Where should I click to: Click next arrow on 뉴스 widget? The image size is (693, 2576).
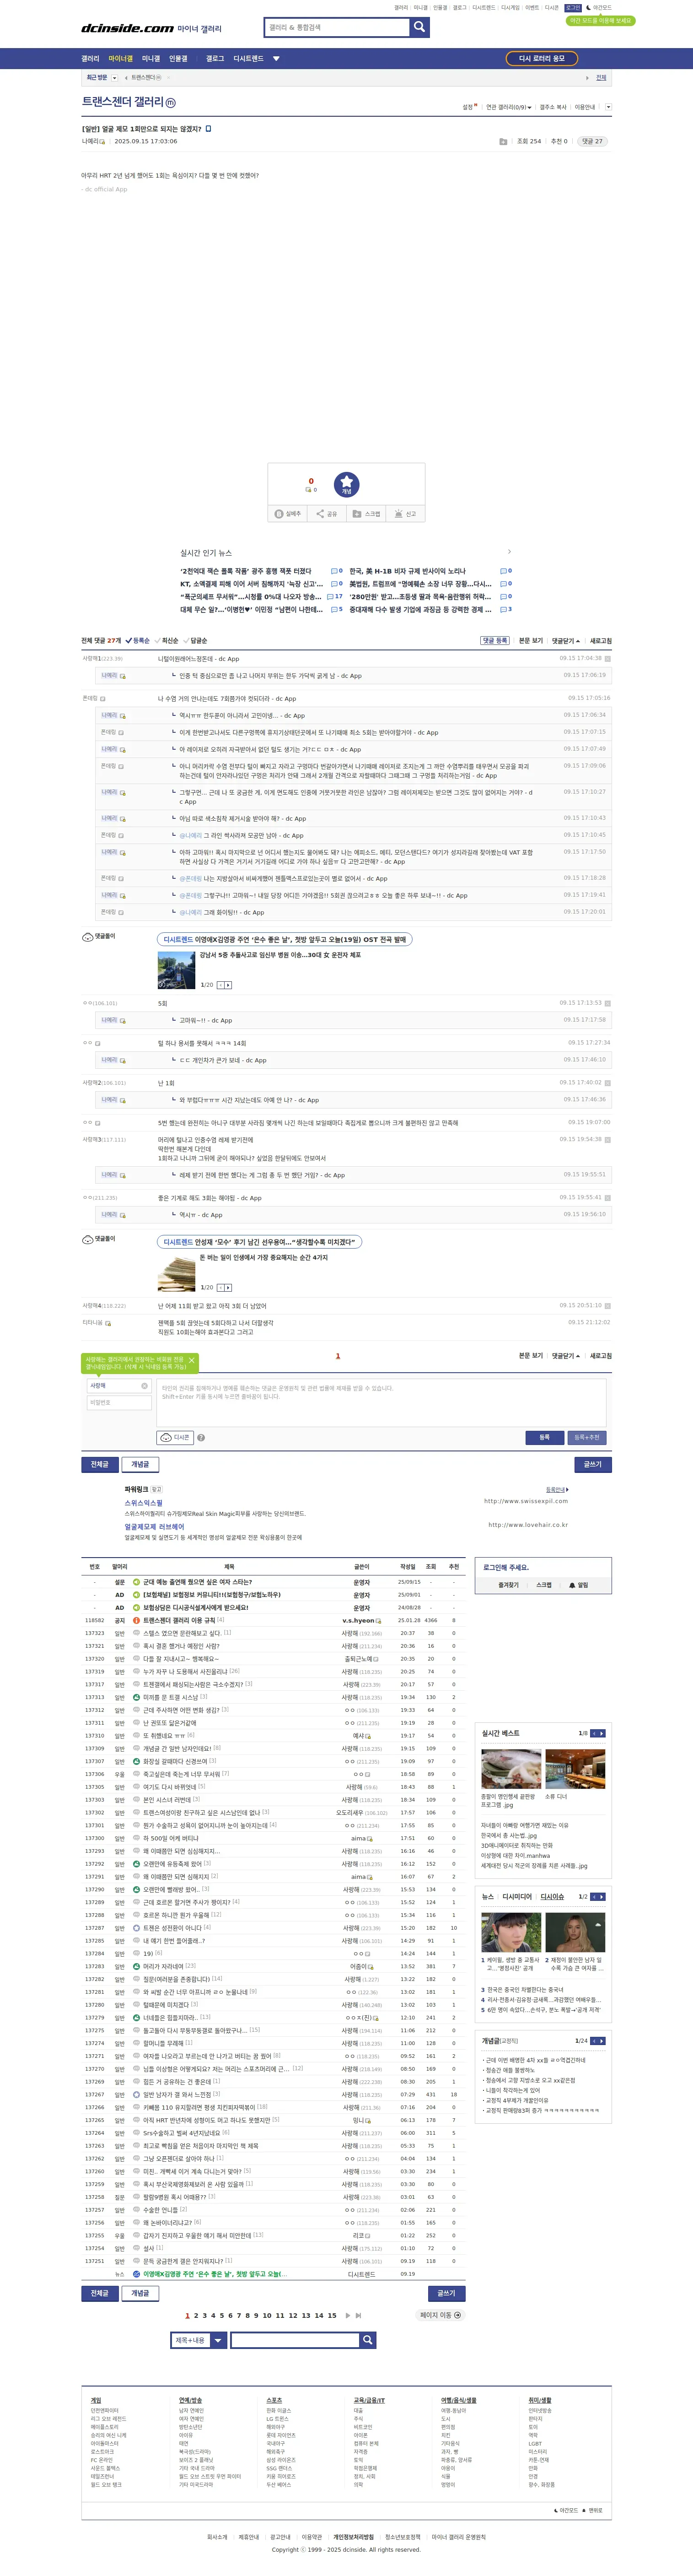(x=602, y=1897)
